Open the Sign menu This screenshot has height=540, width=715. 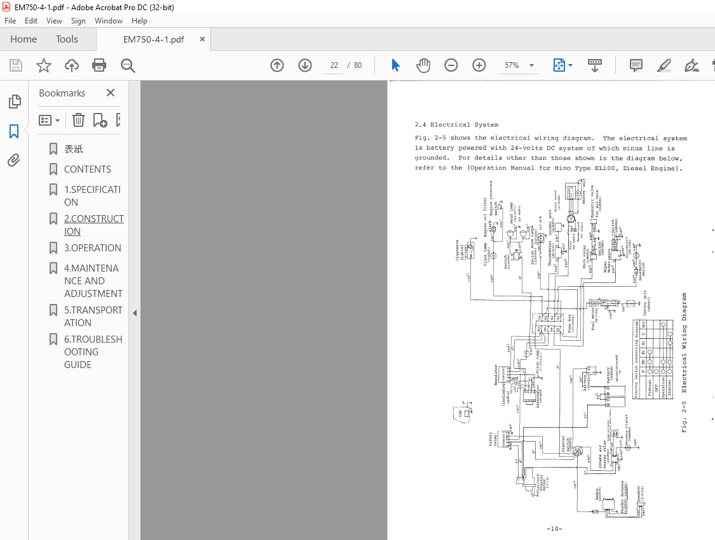(78, 21)
